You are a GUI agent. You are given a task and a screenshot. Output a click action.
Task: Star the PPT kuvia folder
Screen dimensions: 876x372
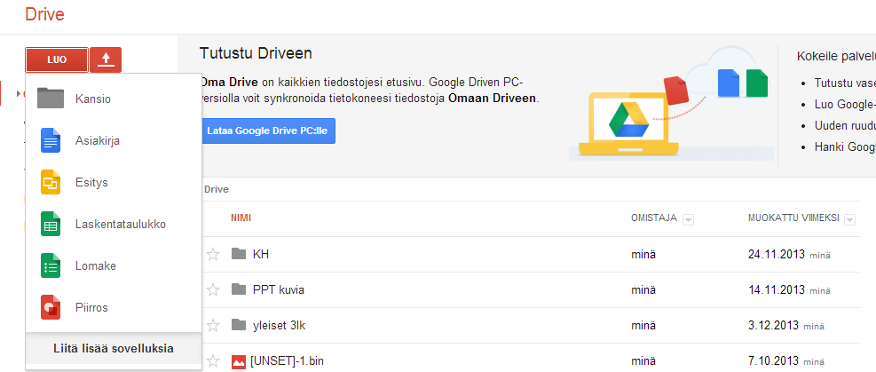point(213,290)
